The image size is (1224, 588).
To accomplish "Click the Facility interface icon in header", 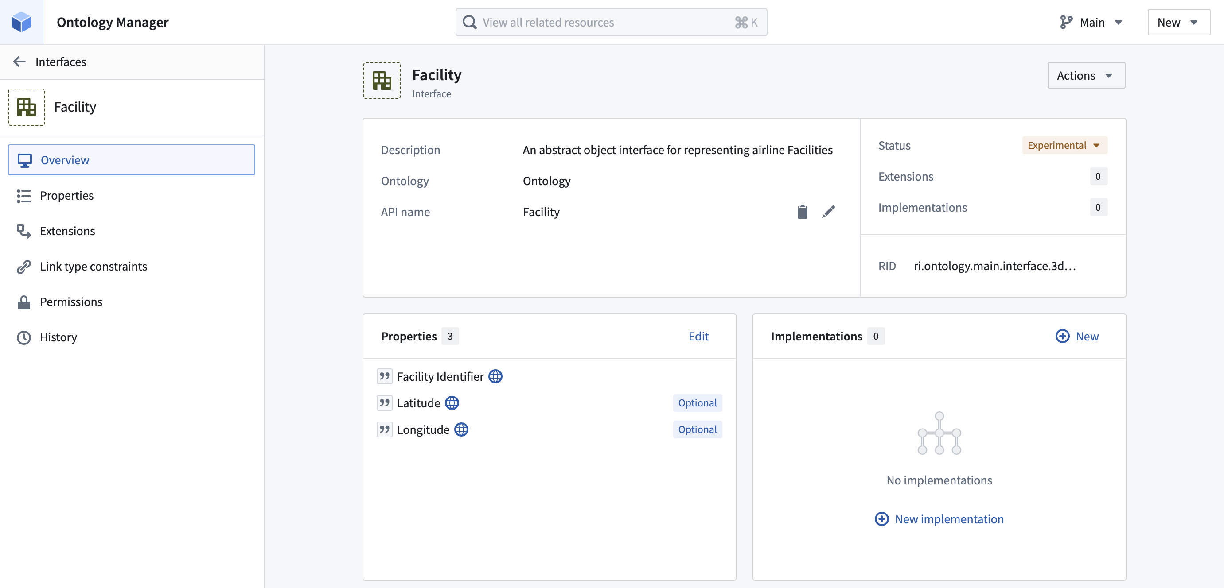I will pos(382,81).
